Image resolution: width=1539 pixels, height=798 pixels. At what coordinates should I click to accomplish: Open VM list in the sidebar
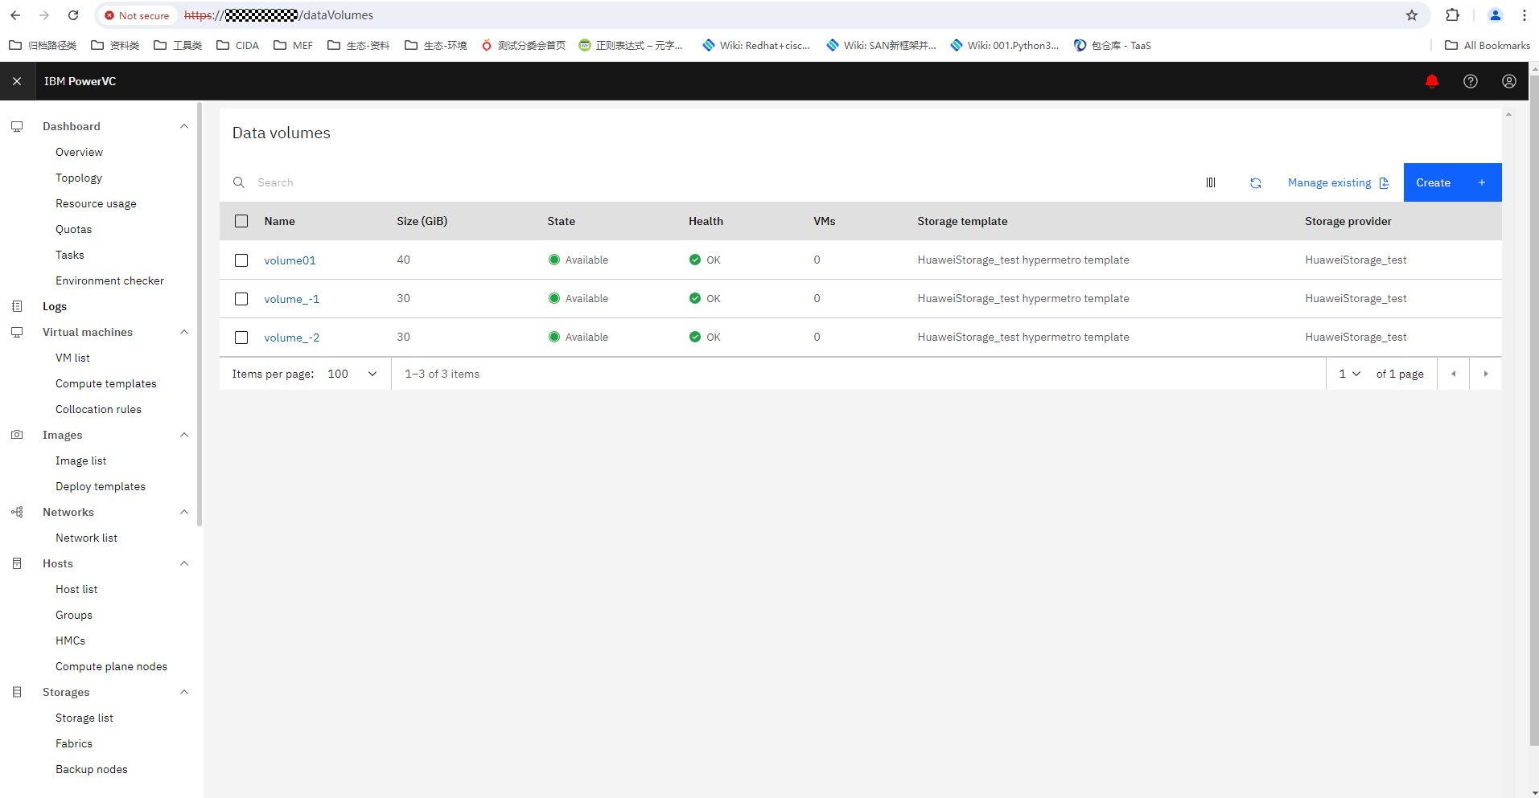click(72, 358)
